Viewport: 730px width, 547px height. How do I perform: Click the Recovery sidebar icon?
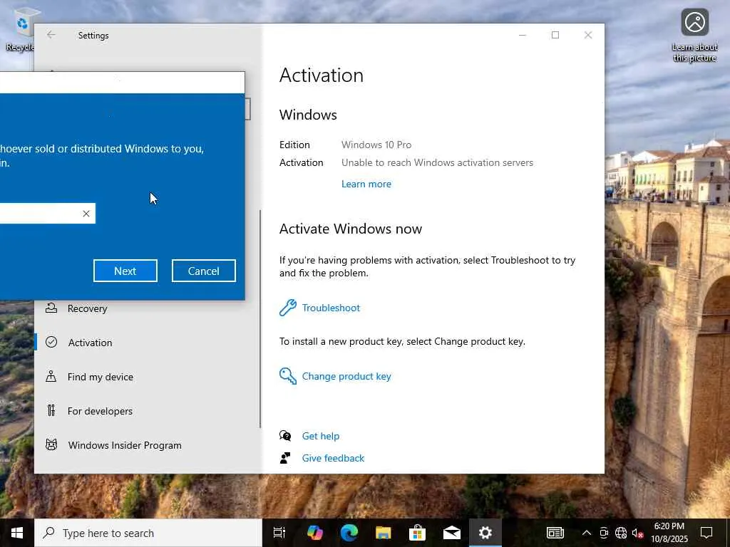click(x=51, y=308)
